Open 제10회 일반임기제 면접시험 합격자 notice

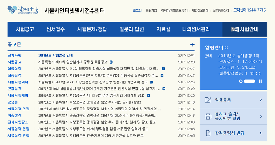[99, 89]
